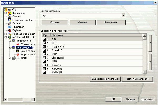This screenshot has width=158, height=105.
Task: Click the Разное icon
Action: (9, 23)
